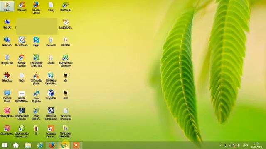Open the Windows Start button
This screenshot has width=266, height=149.
tap(5, 145)
